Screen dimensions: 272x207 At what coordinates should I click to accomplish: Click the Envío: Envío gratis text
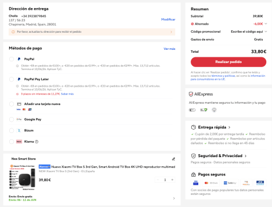(21, 197)
